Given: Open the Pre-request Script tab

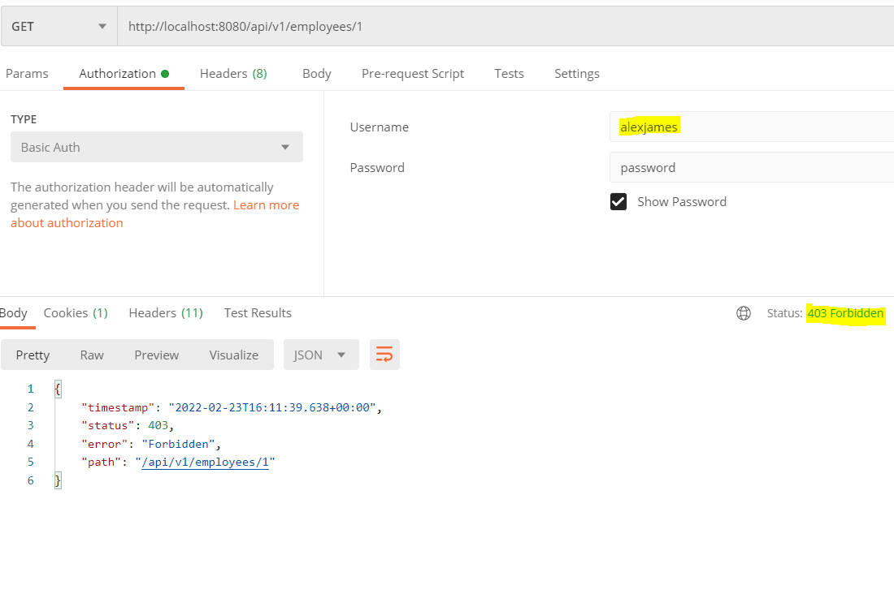Looking at the screenshot, I should tap(413, 73).
